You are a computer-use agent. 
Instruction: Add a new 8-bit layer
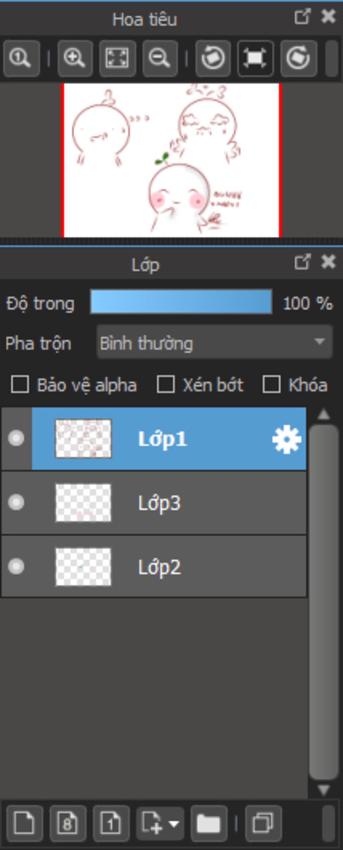68,823
